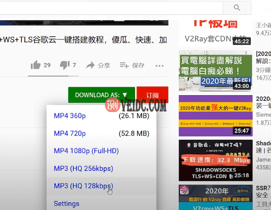Choose MP4 1080p (Full-HD) option
The width and height of the screenshot is (271, 210).
click(x=86, y=151)
